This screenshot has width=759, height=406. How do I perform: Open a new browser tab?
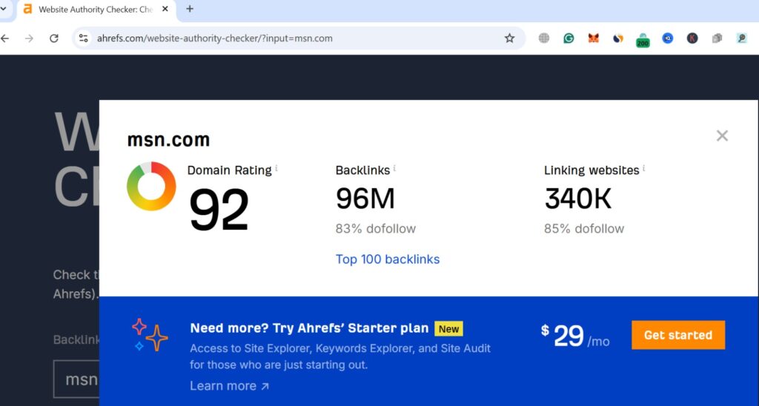point(190,9)
